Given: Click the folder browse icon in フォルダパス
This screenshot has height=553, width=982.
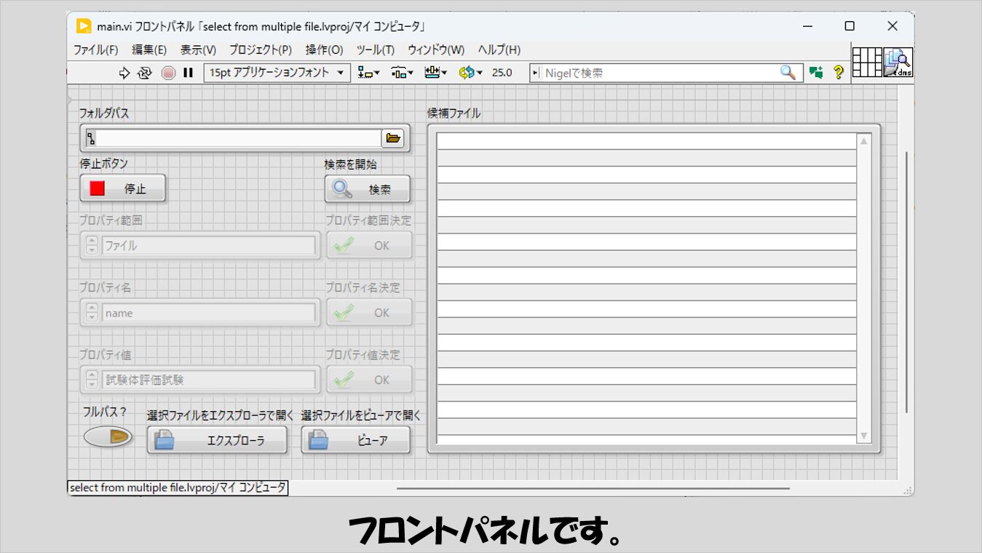Looking at the screenshot, I should 393,138.
